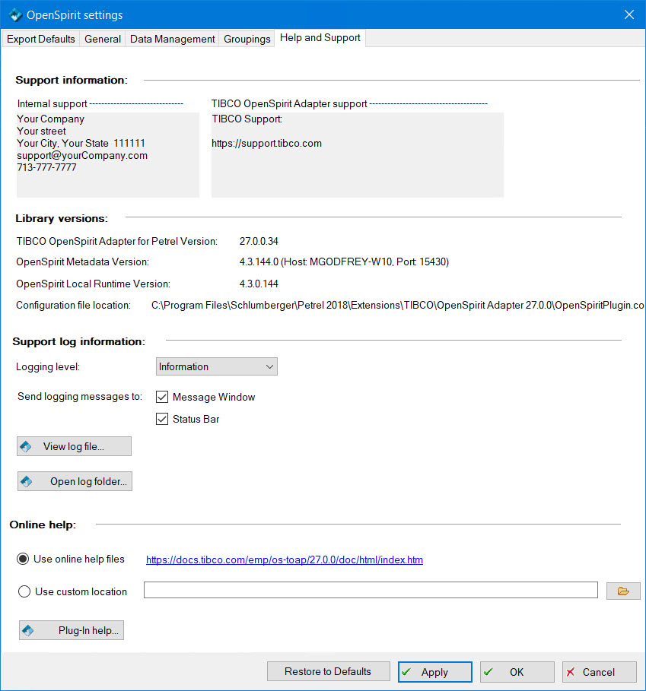Cancel the settings dialog

(x=600, y=672)
